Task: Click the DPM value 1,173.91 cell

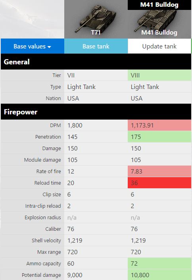Action: (159, 125)
